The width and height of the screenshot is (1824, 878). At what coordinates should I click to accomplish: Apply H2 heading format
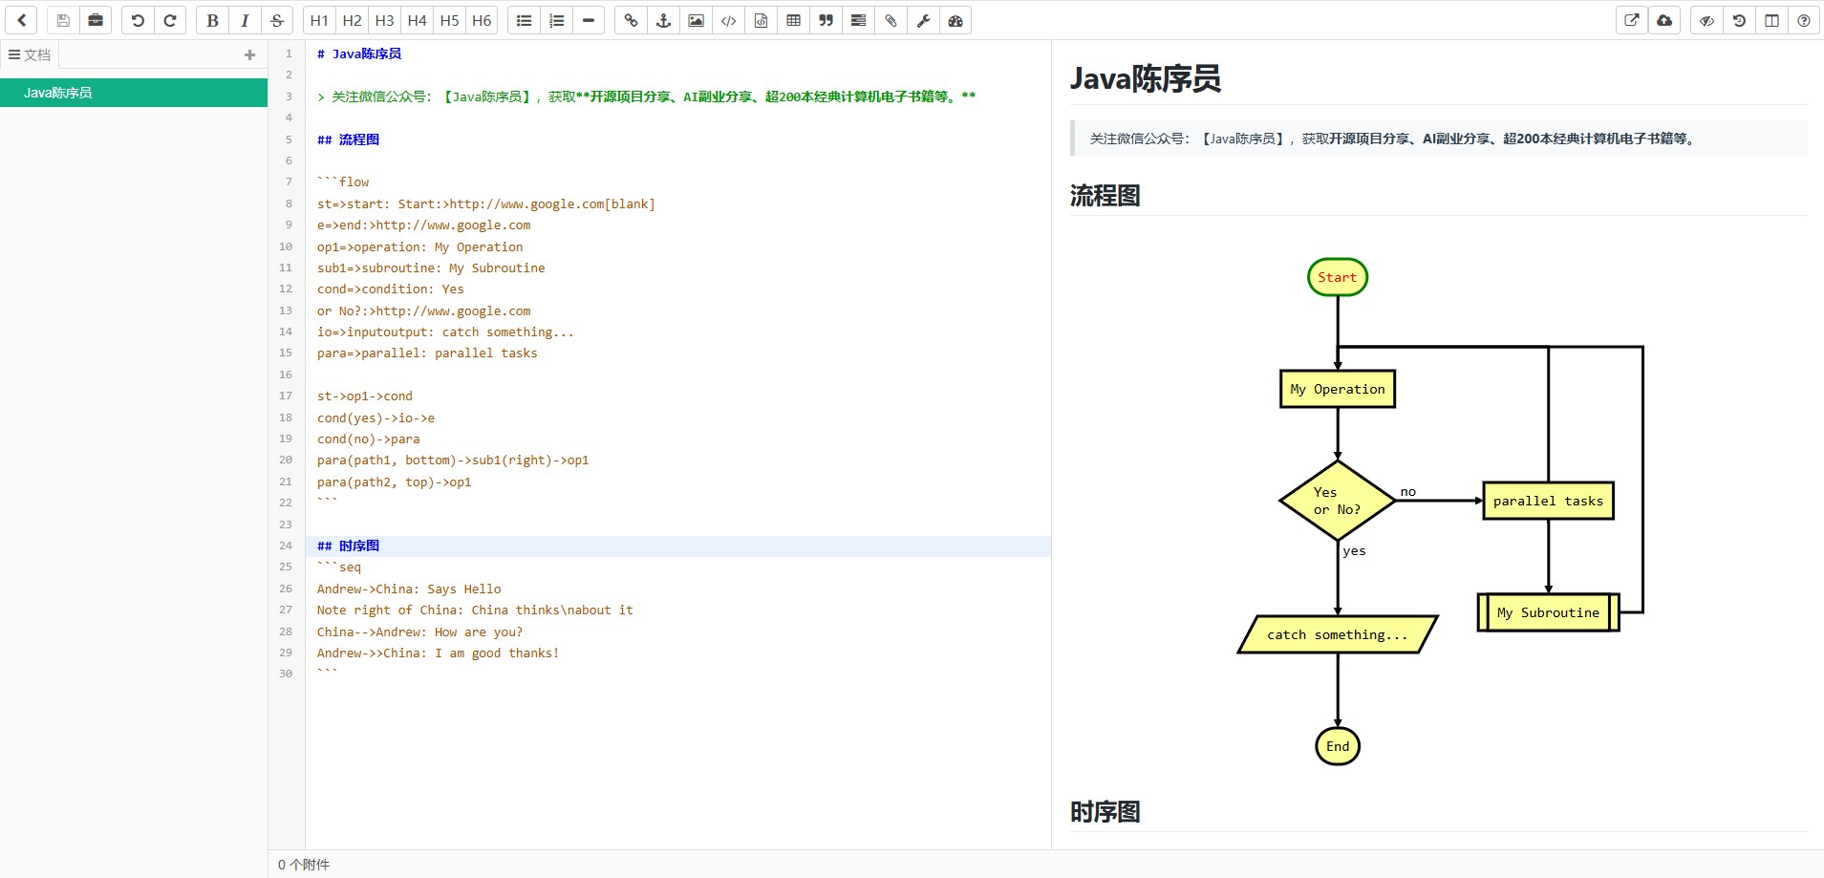(x=352, y=20)
